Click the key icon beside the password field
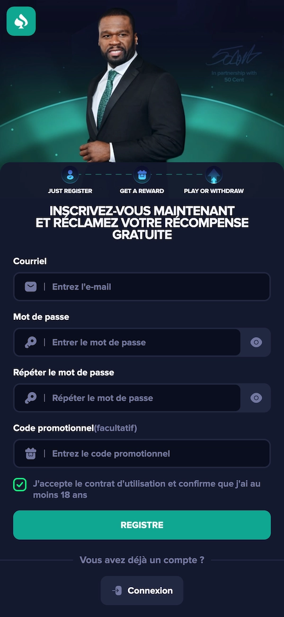This screenshot has height=617, width=284. [30, 342]
